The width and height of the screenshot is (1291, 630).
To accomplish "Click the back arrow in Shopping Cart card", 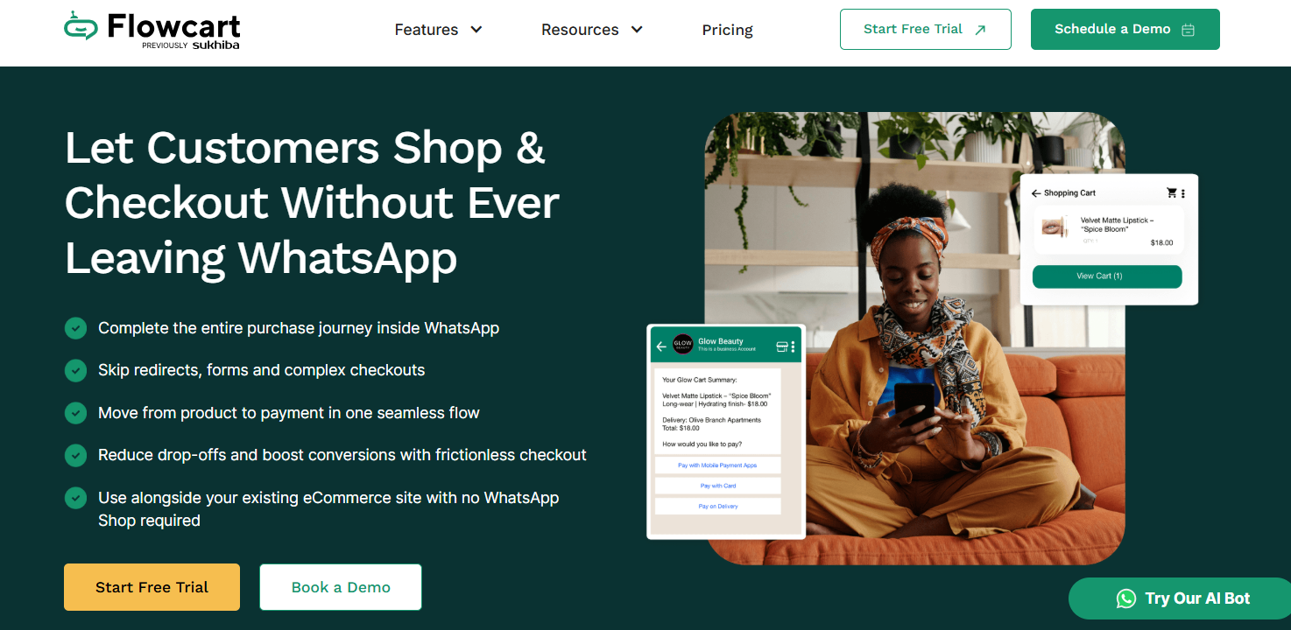I will click(1036, 193).
